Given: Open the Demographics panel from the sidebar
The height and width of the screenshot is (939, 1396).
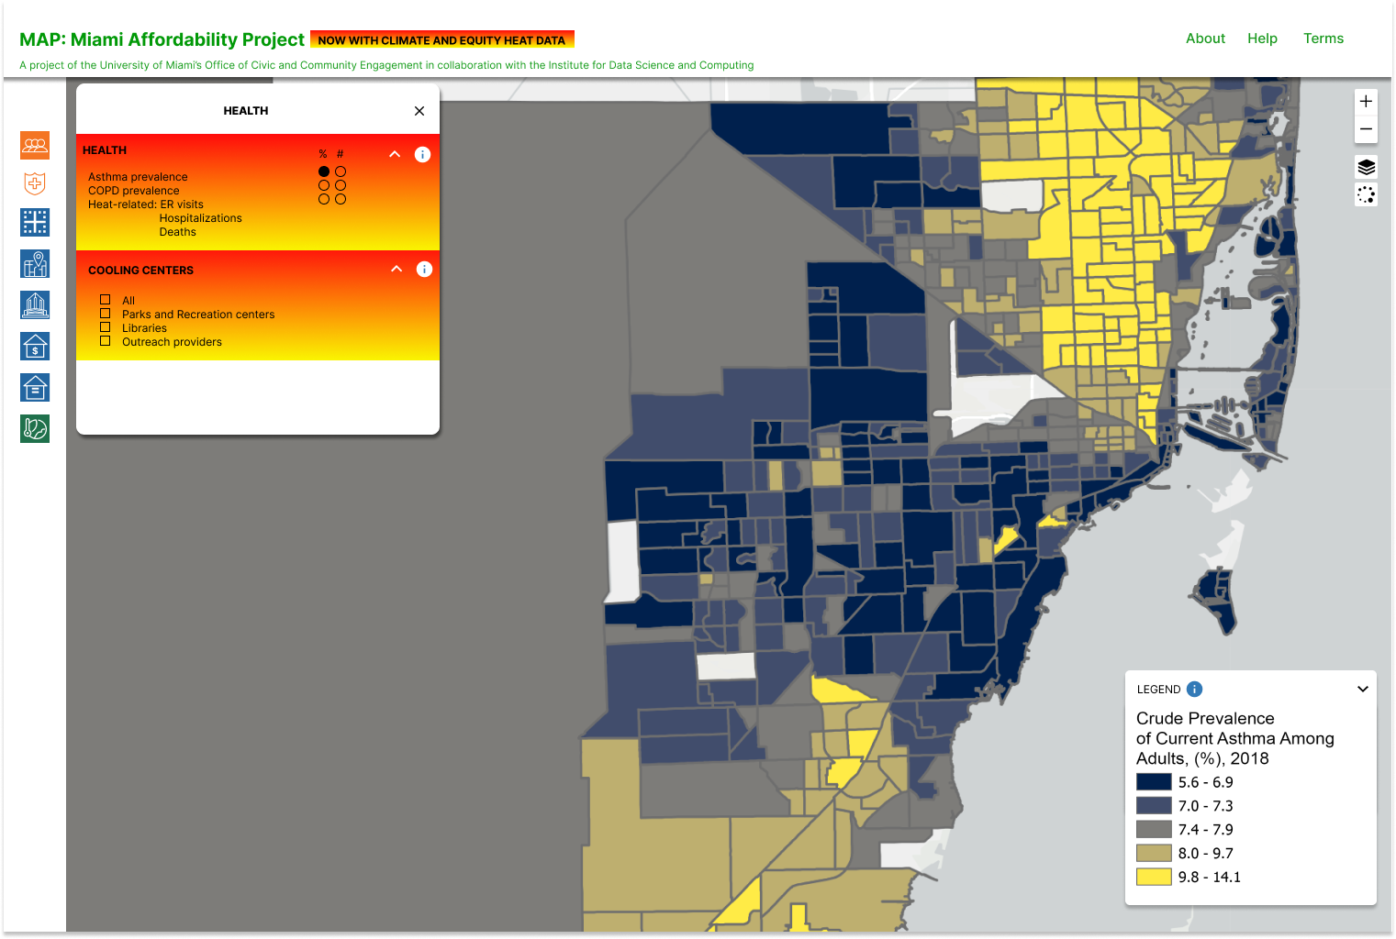Looking at the screenshot, I should [35, 145].
